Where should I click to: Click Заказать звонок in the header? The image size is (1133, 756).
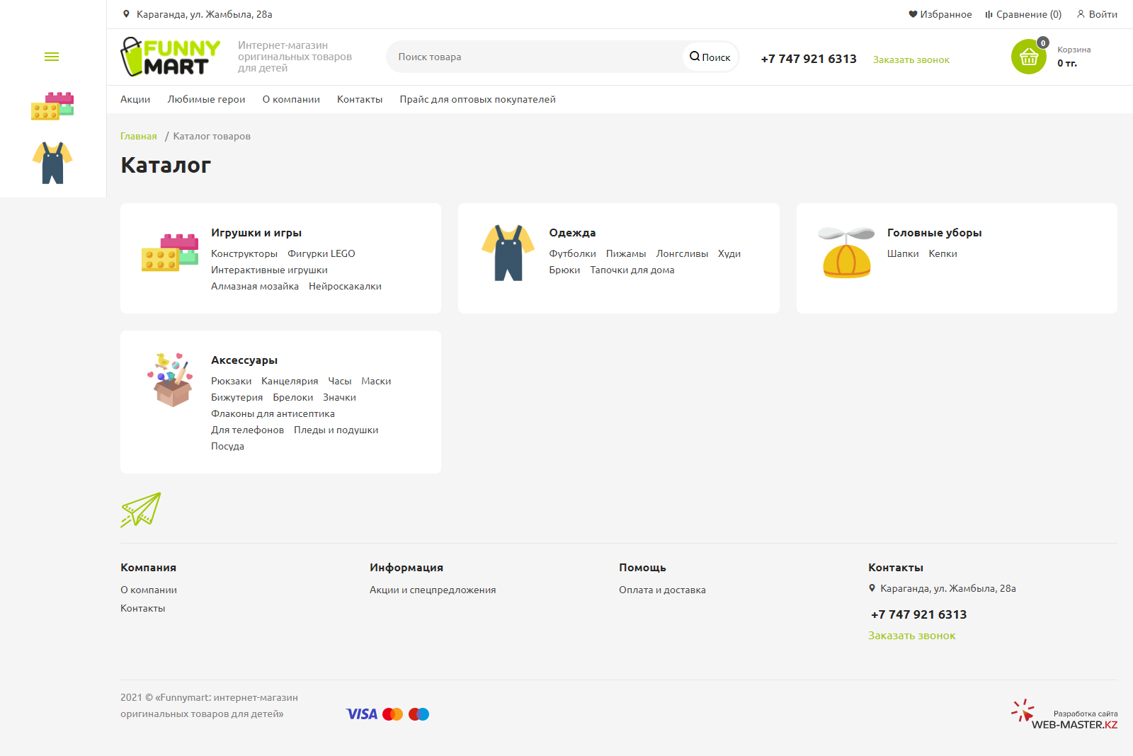click(911, 60)
